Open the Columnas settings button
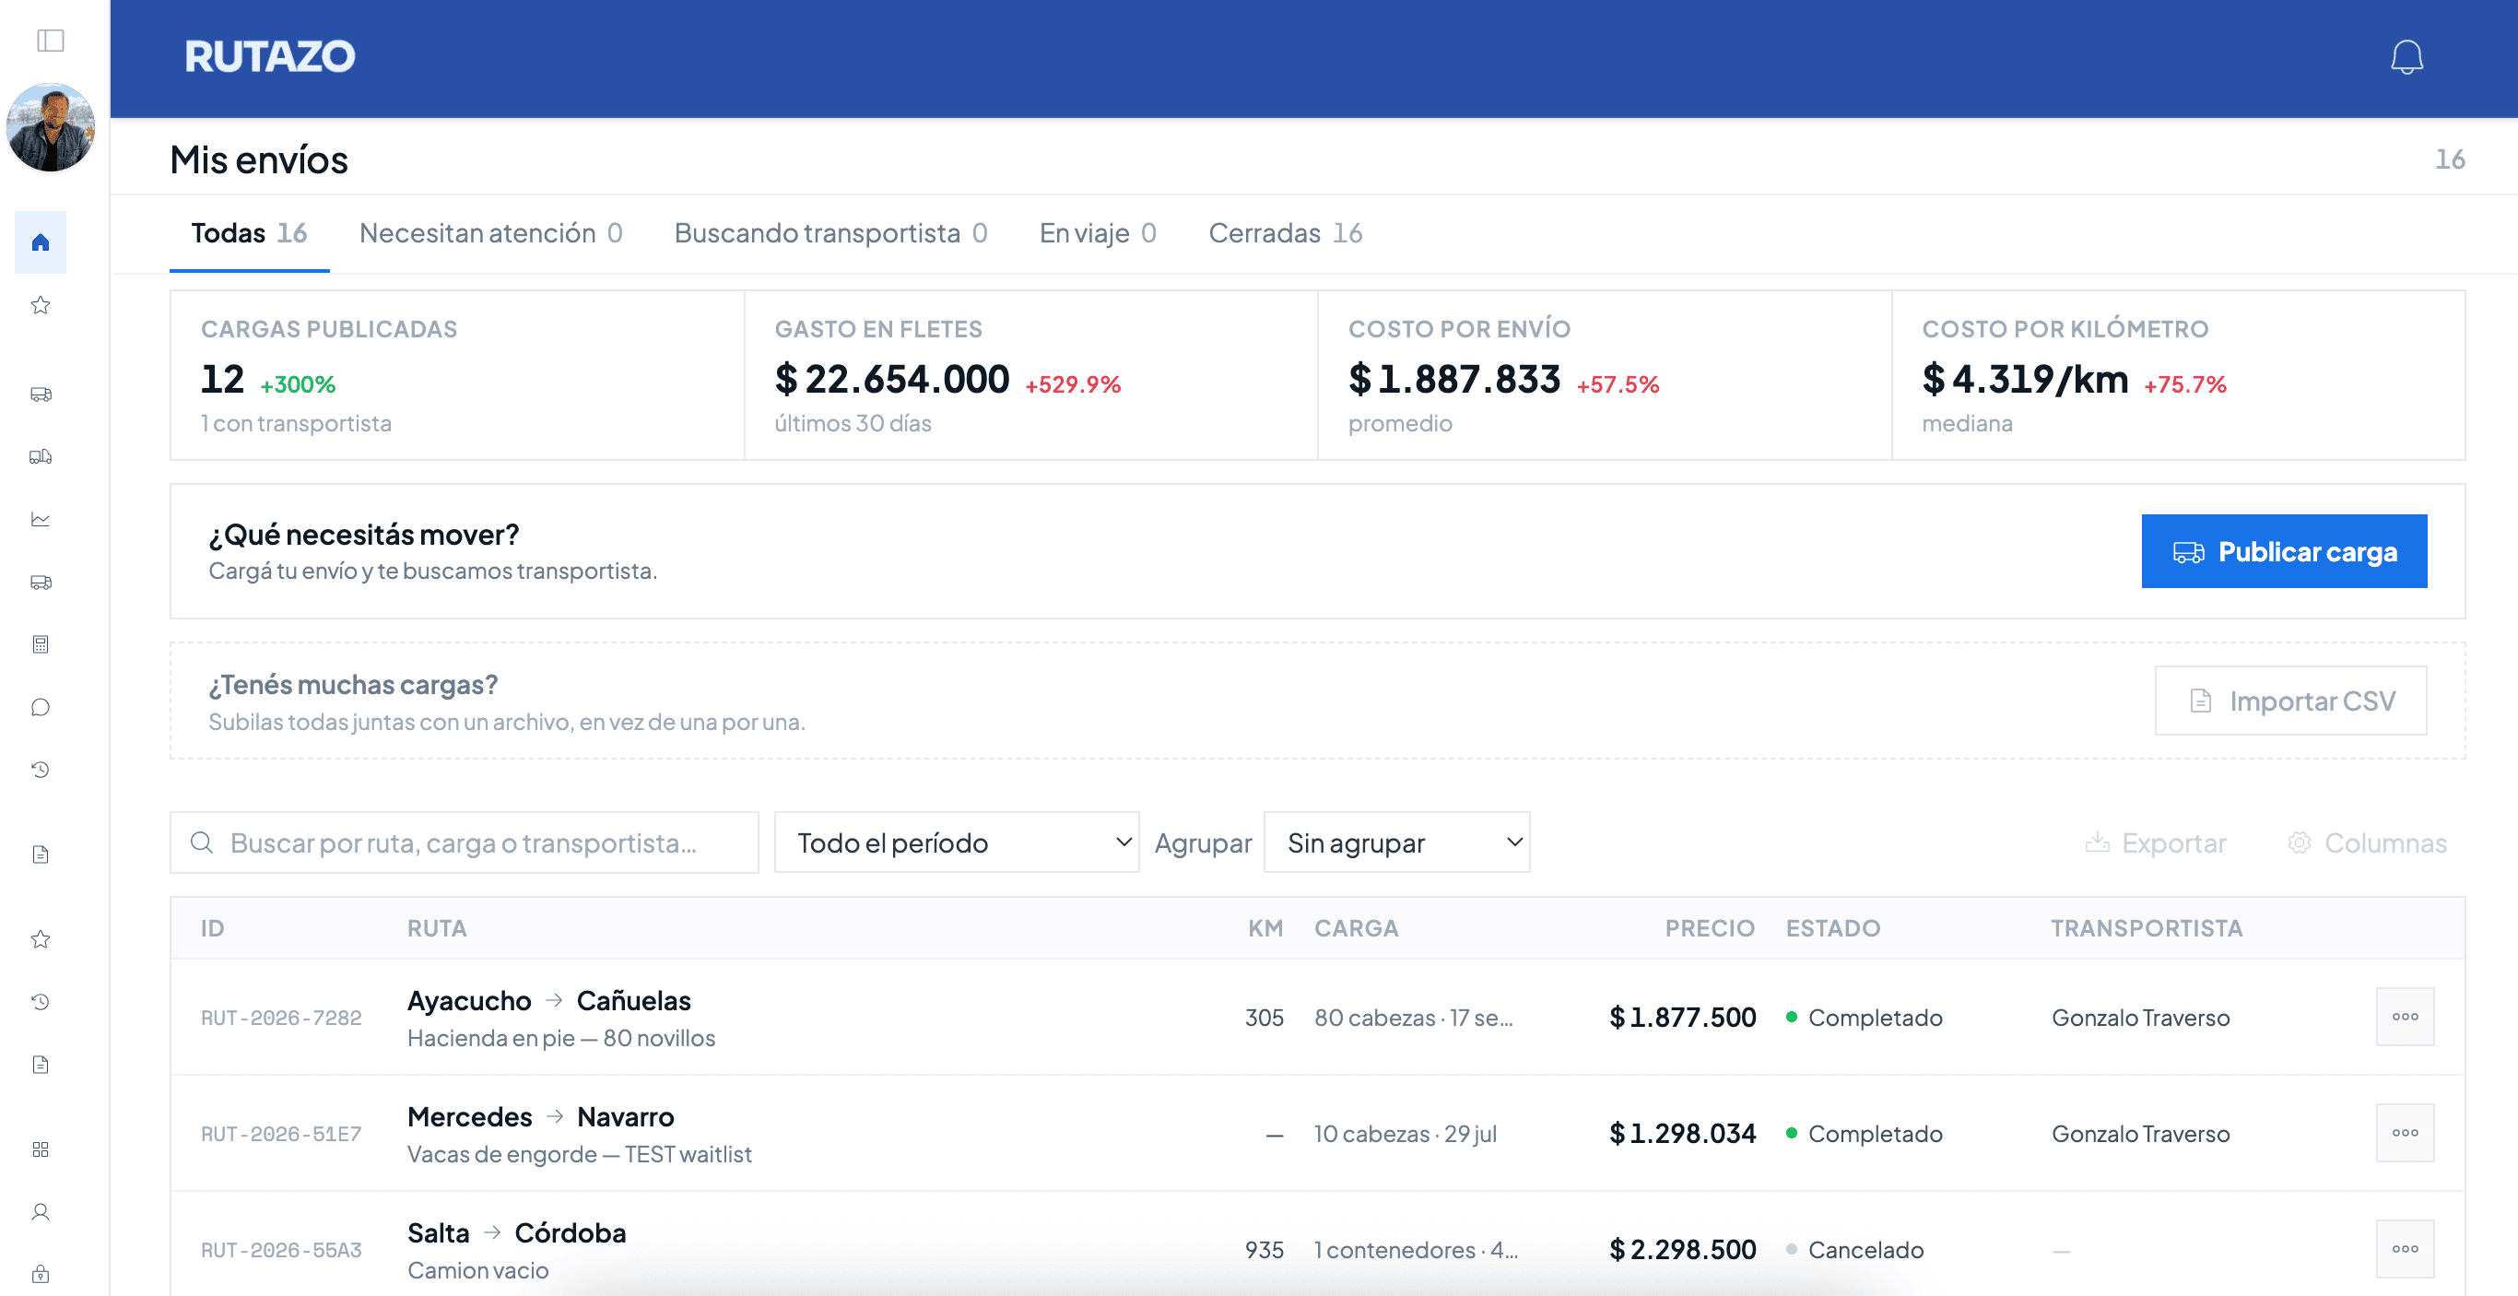 2367,842
